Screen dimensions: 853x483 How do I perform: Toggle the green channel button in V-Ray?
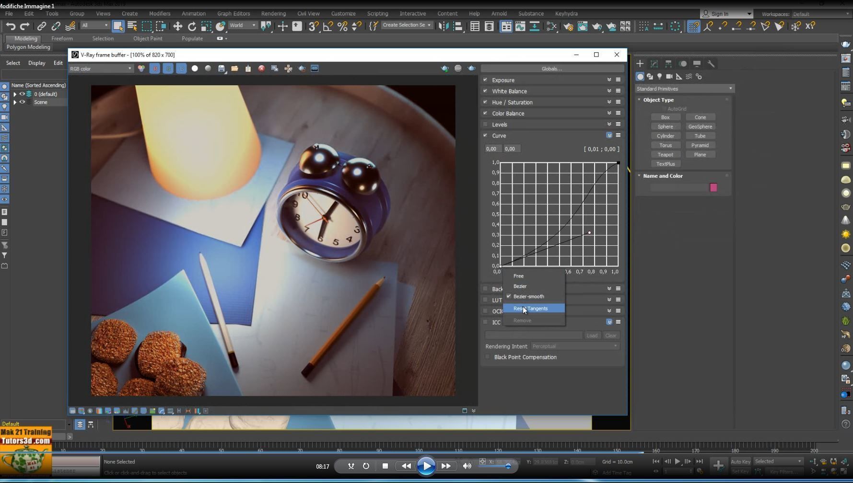click(168, 69)
